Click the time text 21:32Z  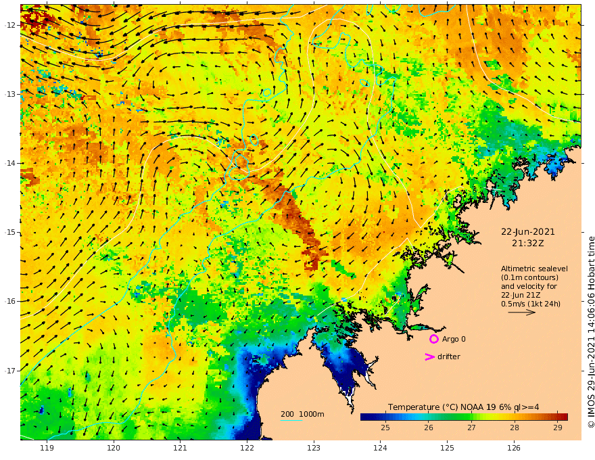(528, 244)
